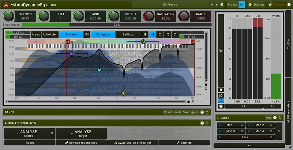
Task: Click Swap source and target
Action: [x=132, y=143]
